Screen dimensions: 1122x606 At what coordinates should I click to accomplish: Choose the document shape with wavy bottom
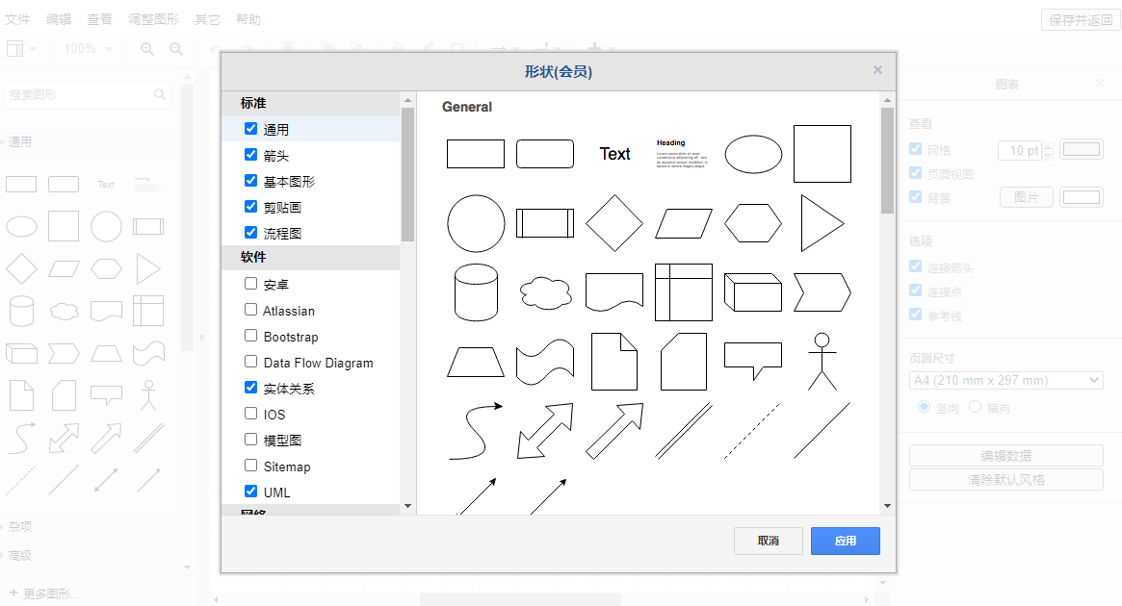click(x=613, y=292)
